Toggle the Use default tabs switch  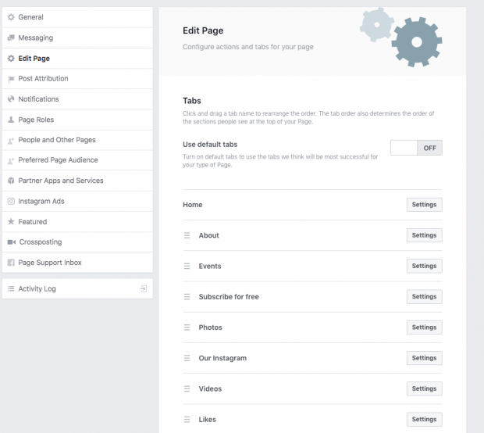(x=416, y=148)
